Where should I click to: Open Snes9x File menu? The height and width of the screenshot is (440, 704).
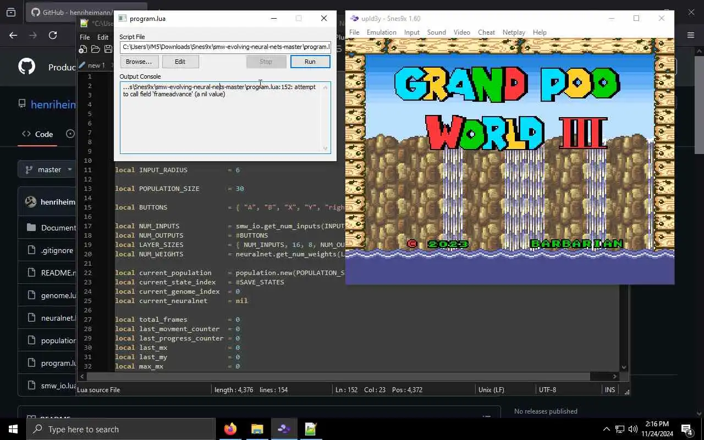click(x=354, y=32)
